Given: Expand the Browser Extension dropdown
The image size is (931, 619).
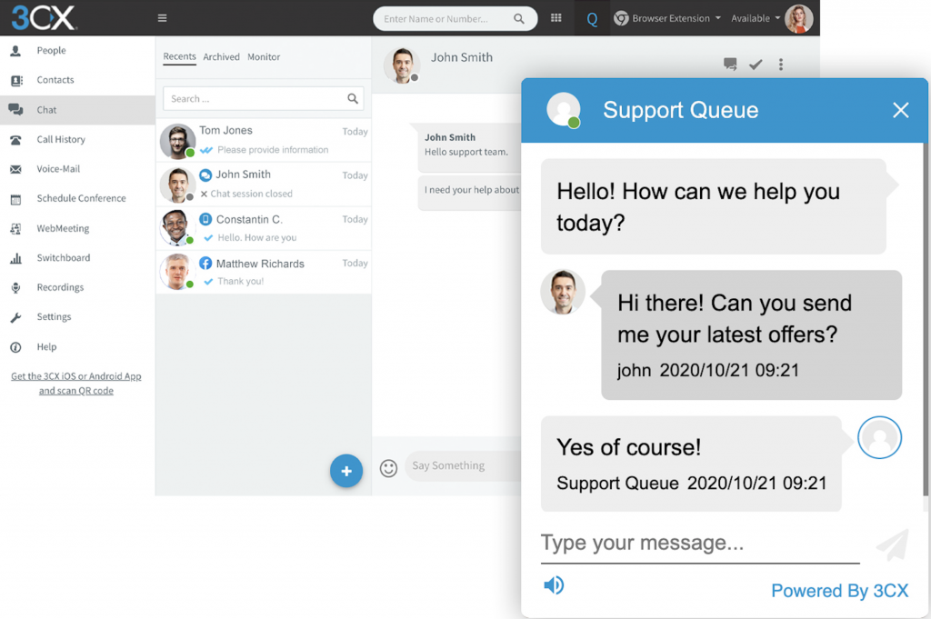Looking at the screenshot, I should (x=668, y=18).
